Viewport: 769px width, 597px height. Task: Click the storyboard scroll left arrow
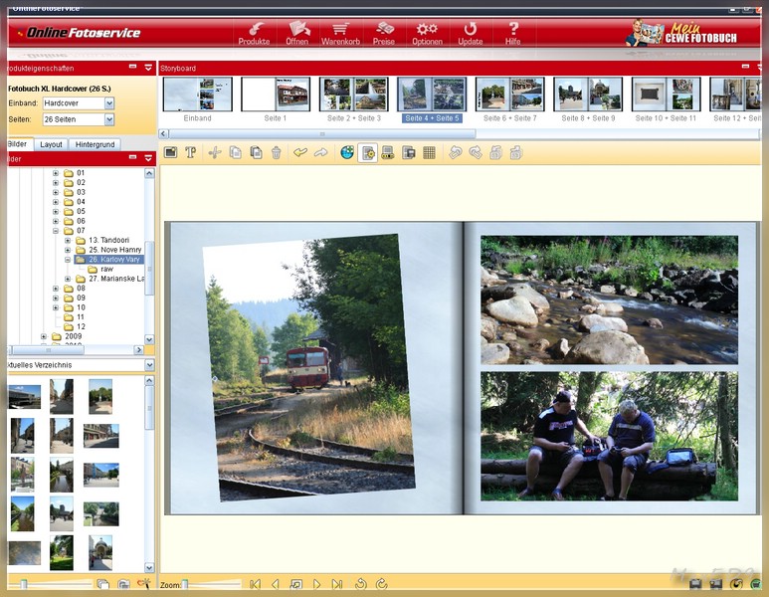[164, 134]
